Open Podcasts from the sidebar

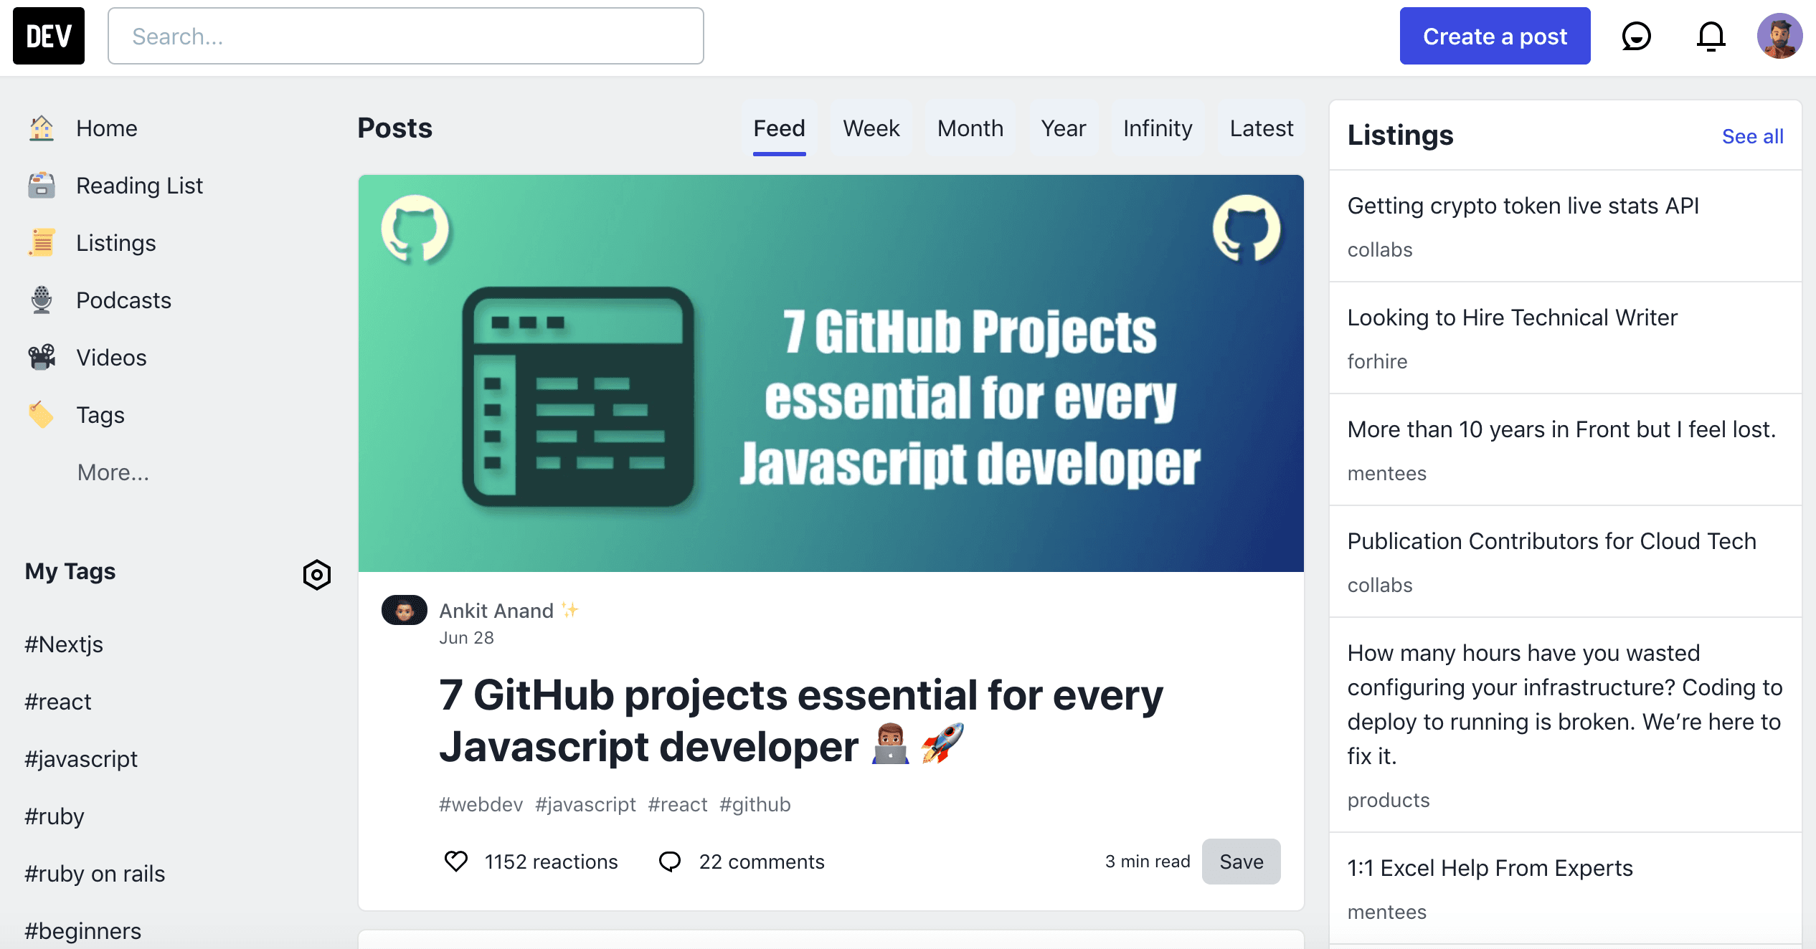pyautogui.click(x=123, y=300)
